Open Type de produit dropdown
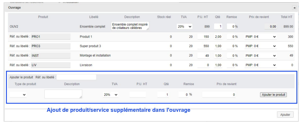This screenshot has height=125, width=302. 18,95
